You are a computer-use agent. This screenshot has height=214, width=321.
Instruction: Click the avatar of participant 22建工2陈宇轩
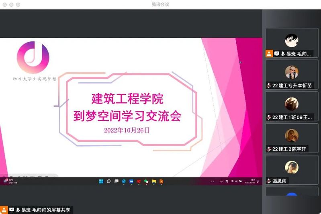coord(292,136)
